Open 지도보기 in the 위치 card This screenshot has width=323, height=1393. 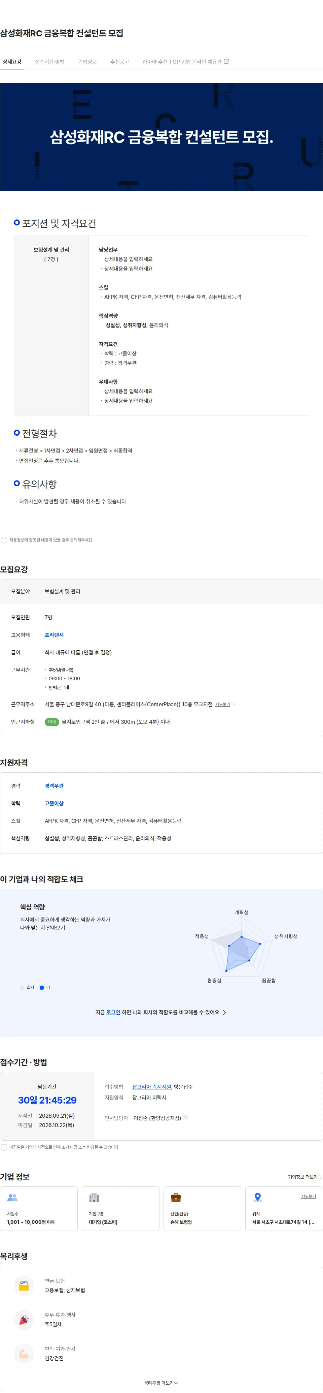pos(309,1196)
